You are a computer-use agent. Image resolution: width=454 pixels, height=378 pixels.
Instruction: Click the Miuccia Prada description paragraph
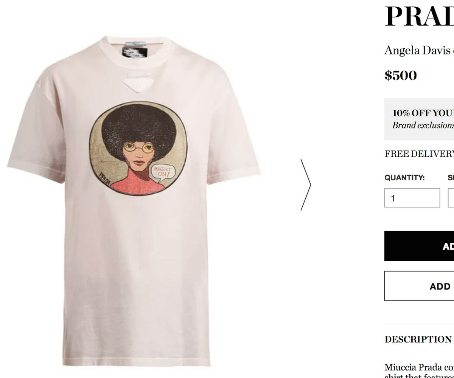(419, 370)
